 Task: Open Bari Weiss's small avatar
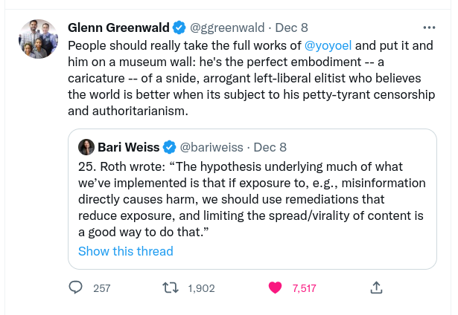[x=86, y=147]
